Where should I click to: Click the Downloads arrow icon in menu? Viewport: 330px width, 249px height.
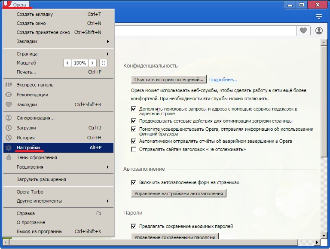pos(8,128)
